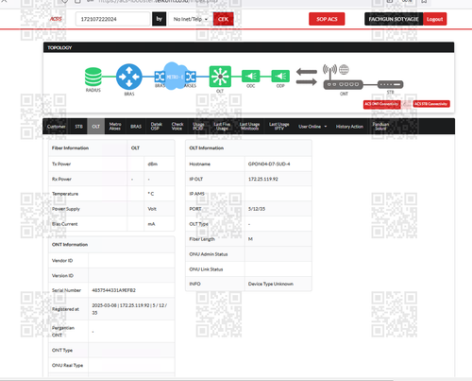Select serial number 4857544331A9EFB2

coord(113,290)
